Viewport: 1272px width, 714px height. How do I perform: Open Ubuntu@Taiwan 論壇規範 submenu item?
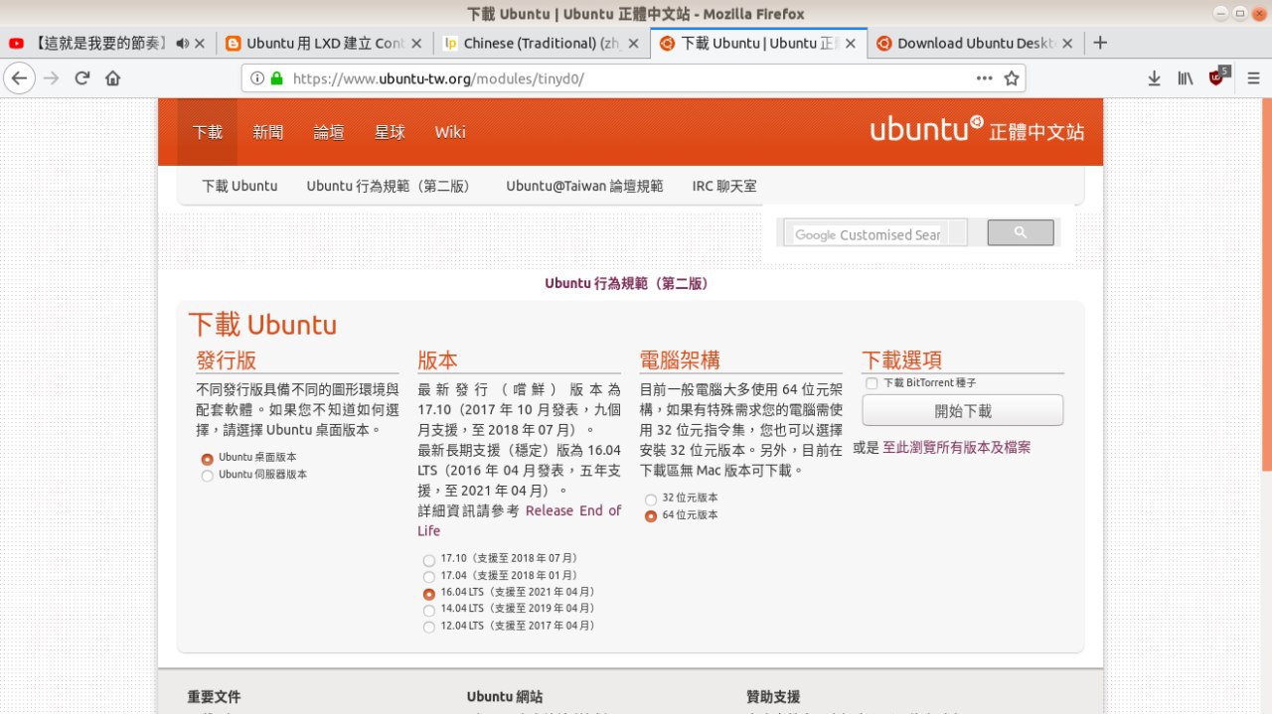coord(584,186)
